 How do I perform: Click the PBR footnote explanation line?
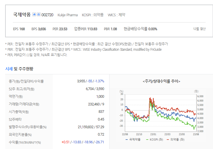(83, 50)
